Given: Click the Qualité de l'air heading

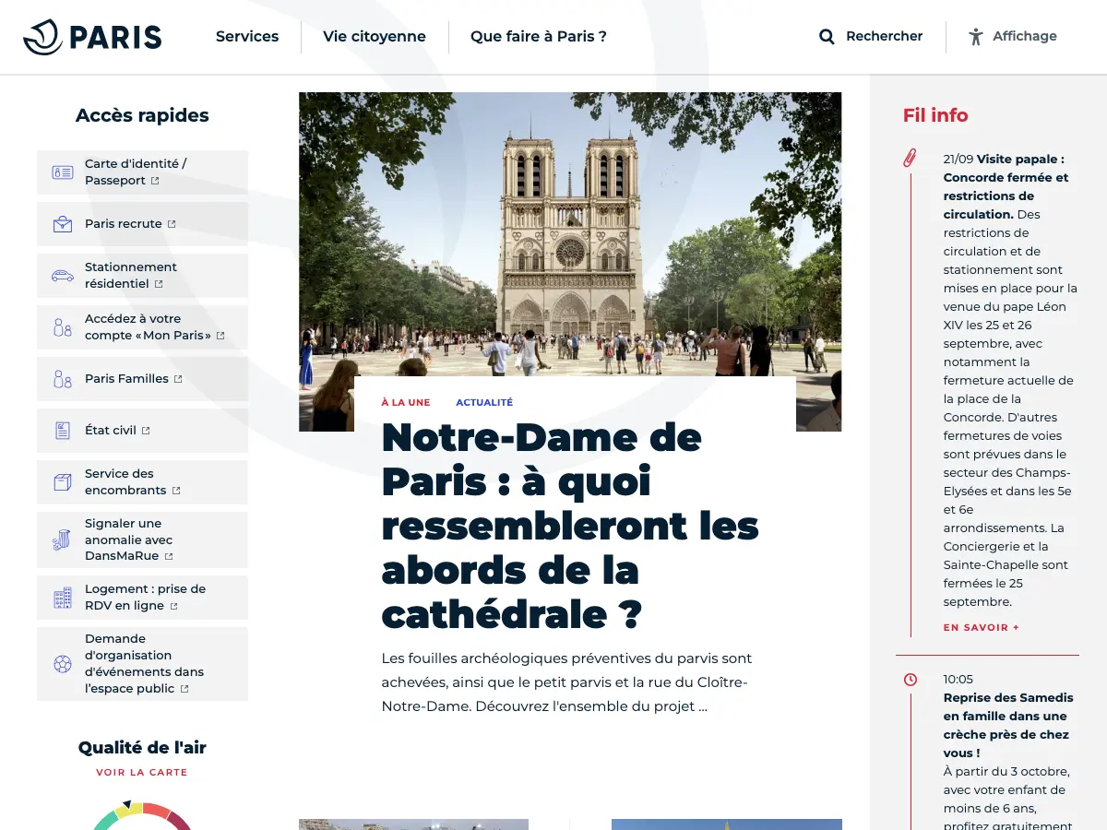Looking at the screenshot, I should click(142, 748).
